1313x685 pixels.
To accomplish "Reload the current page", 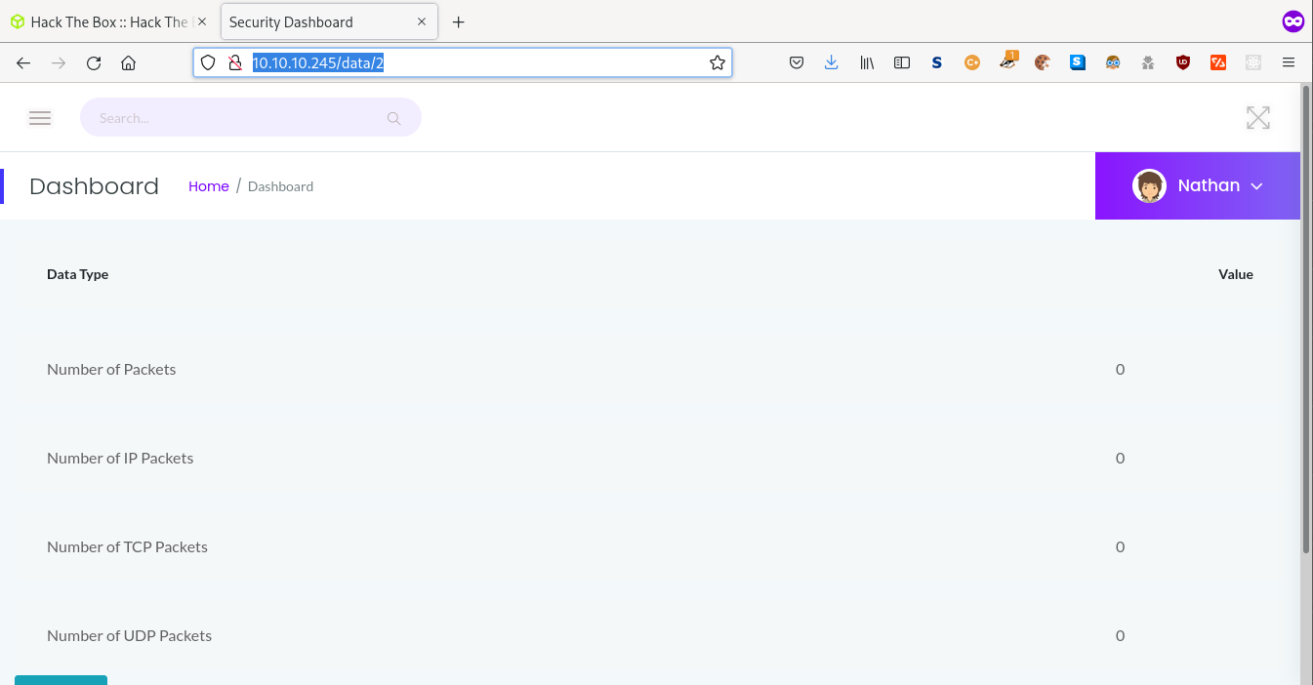I will pyautogui.click(x=94, y=62).
